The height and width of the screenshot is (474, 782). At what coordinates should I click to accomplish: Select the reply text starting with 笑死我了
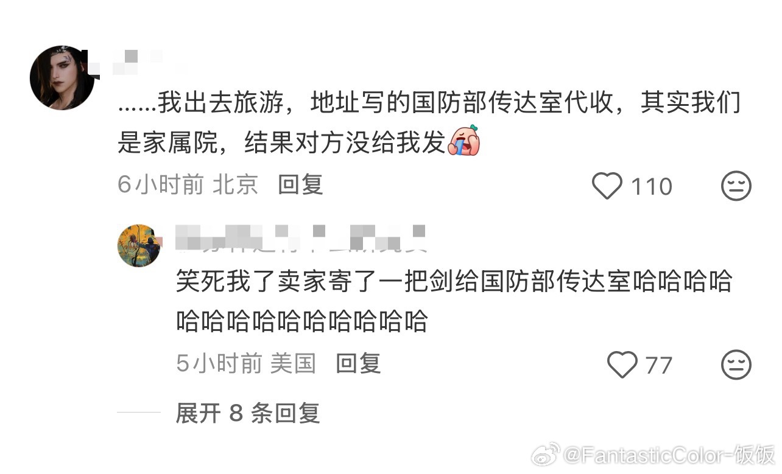coord(454,301)
